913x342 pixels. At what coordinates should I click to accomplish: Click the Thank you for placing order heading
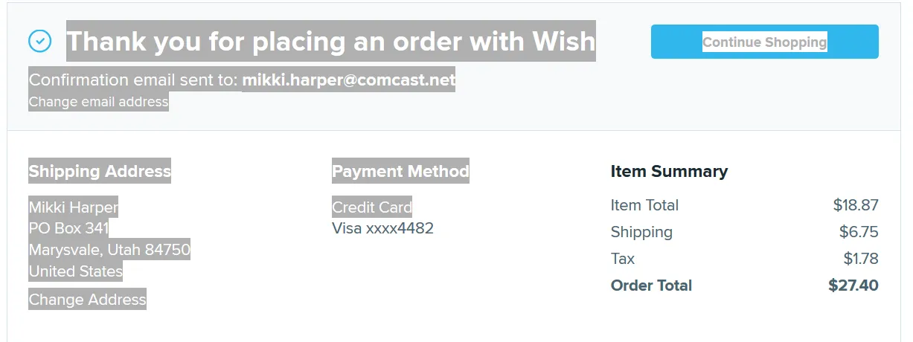click(x=331, y=41)
